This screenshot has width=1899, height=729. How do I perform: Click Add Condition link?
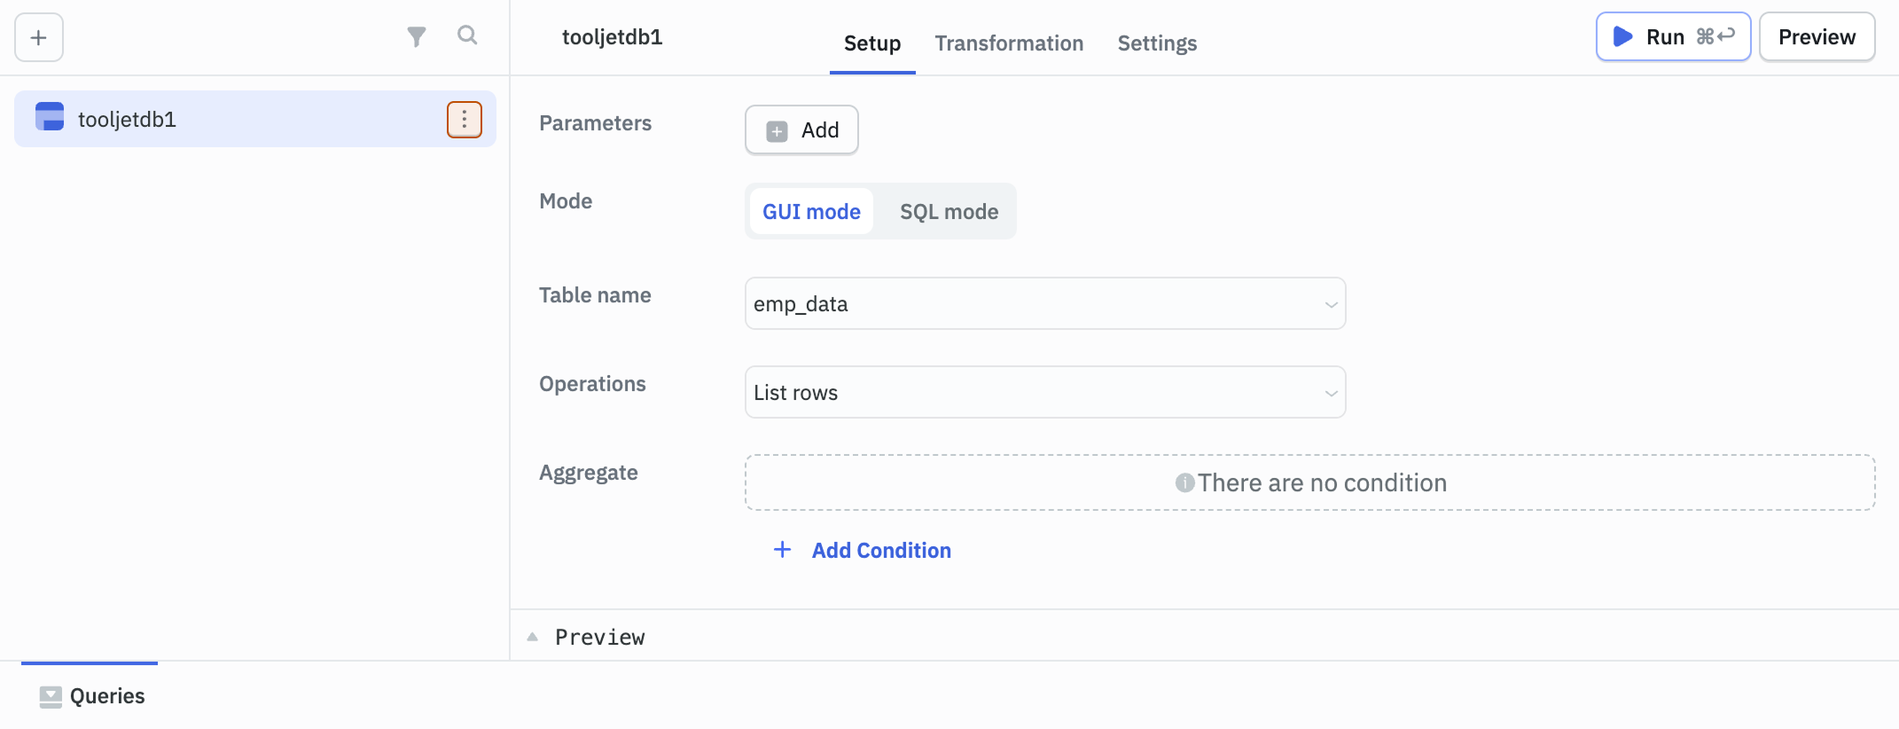[x=862, y=551]
